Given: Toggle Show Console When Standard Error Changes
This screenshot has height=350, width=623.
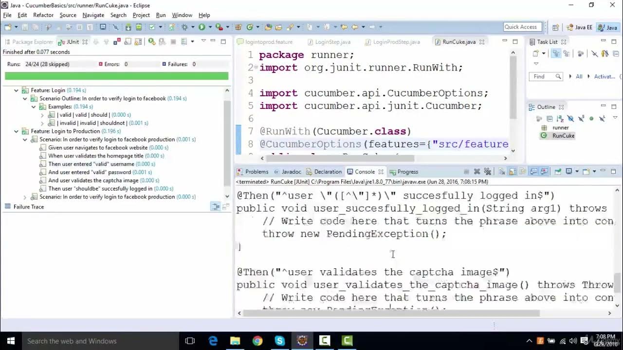Looking at the screenshot, I should (x=544, y=172).
